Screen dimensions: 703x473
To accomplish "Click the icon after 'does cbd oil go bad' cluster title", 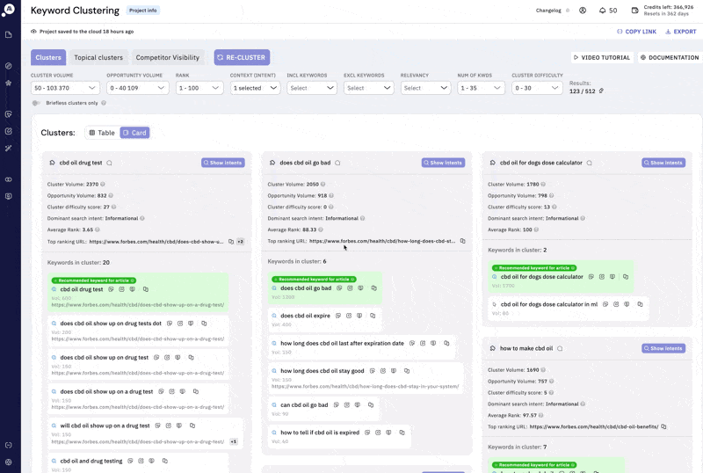I will point(337,163).
